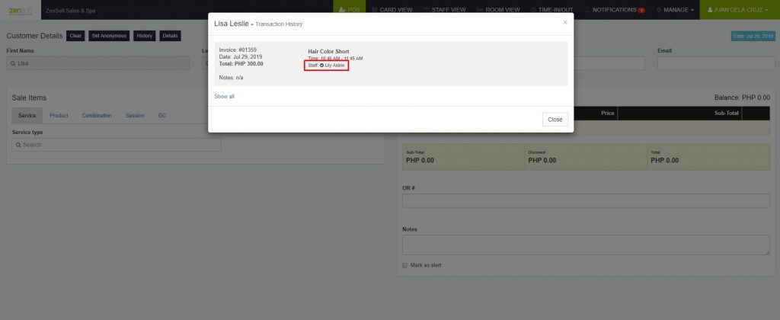The image size is (780, 320).
Task: Click the OR # input field
Action: click(x=586, y=200)
